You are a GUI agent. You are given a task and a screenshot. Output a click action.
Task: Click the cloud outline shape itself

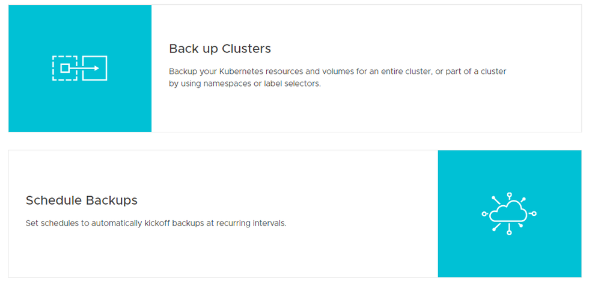[509, 214]
